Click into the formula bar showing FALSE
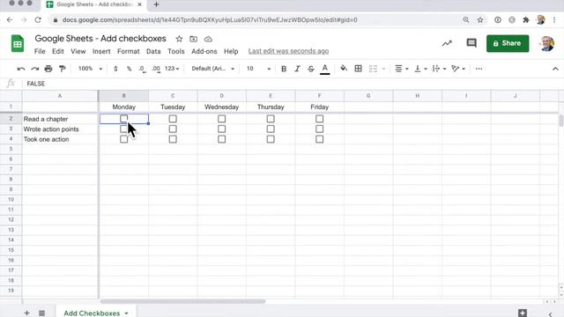 [293, 84]
